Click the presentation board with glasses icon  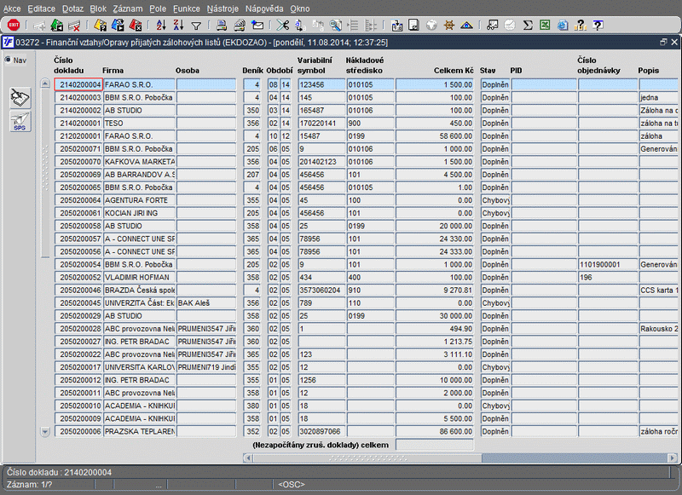tap(493, 26)
